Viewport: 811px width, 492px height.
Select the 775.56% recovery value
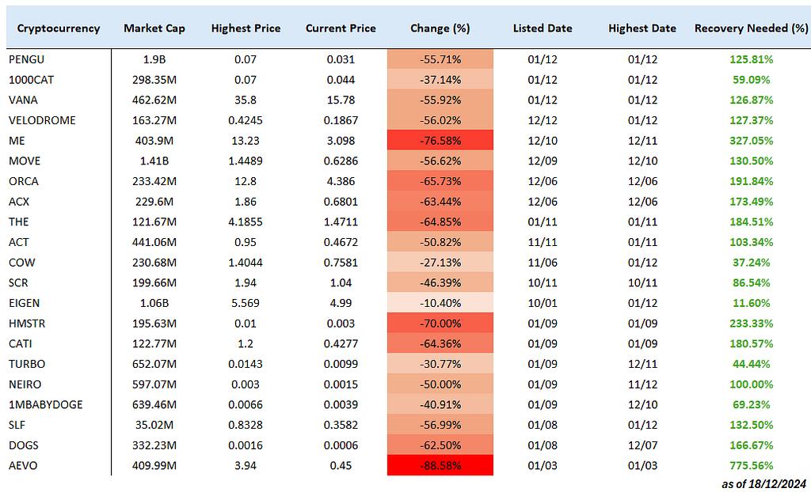(x=752, y=466)
